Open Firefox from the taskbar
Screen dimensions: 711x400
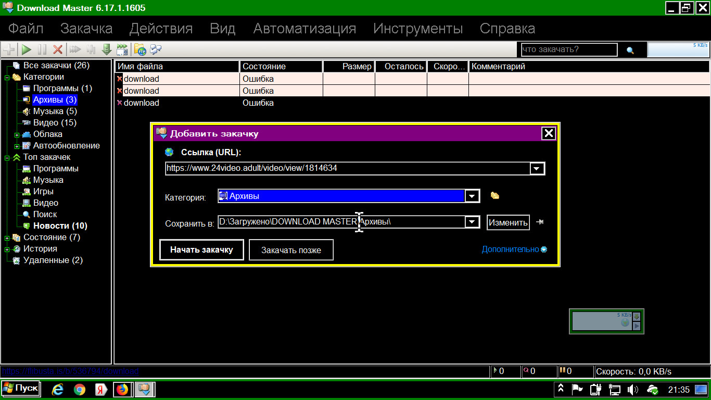tap(122, 389)
